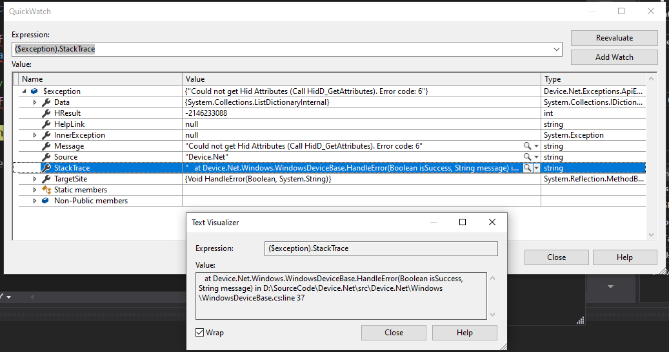Click the wrench icon beside InnerException
669x352 pixels.
pyautogui.click(x=46, y=135)
